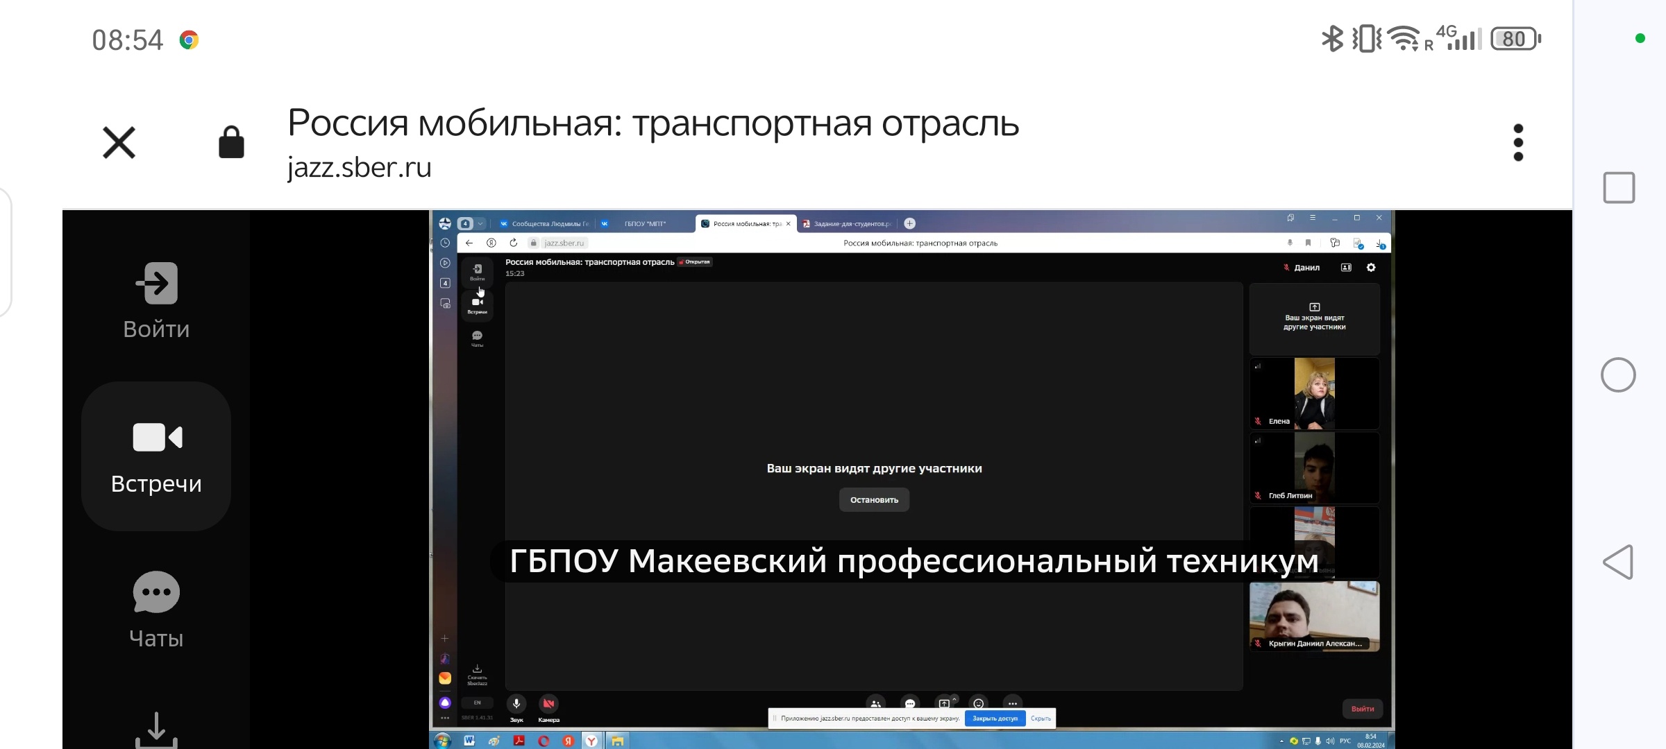
Task: Click the Открытая meeting status badge
Action: pyautogui.click(x=695, y=262)
